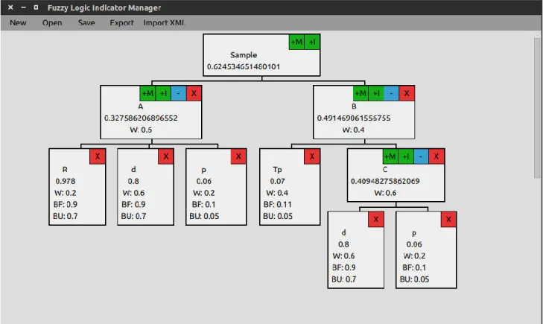
Task: Select the Sample root node box
Action: click(x=261, y=55)
